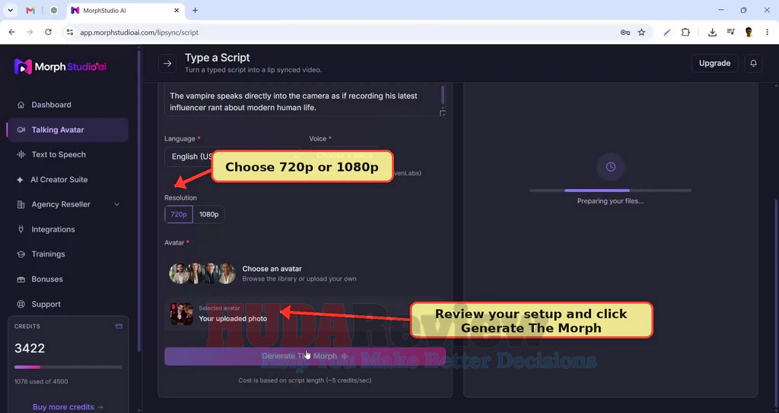Select 1080p resolution
779x413 pixels.
208,214
